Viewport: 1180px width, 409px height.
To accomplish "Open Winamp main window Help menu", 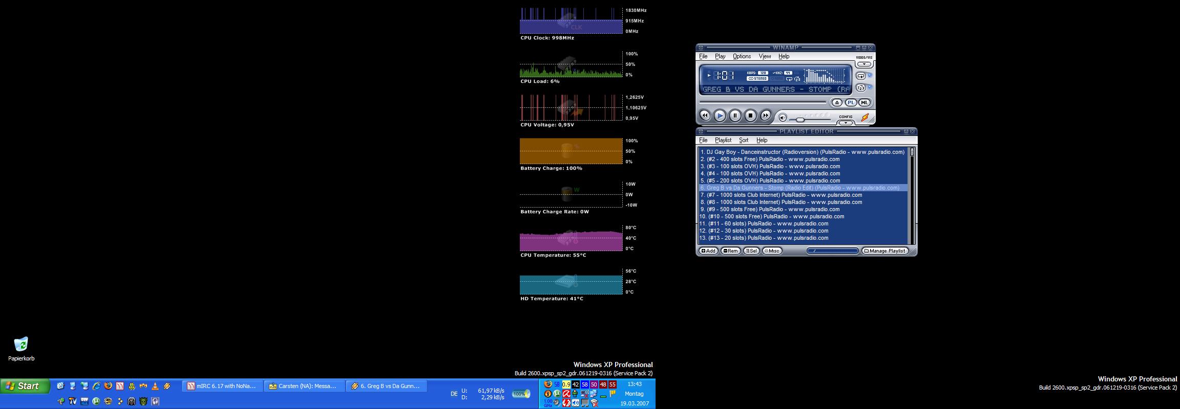I will pos(784,56).
